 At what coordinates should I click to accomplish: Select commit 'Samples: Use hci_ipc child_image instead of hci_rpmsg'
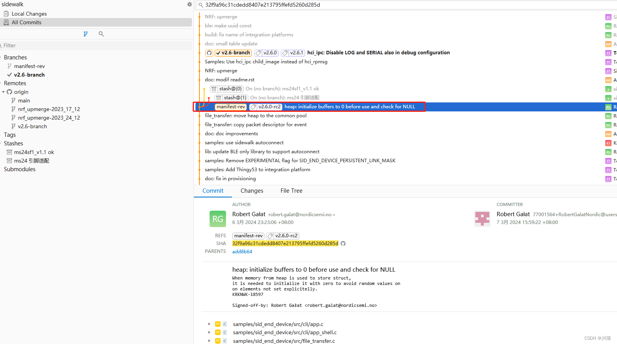click(x=266, y=62)
